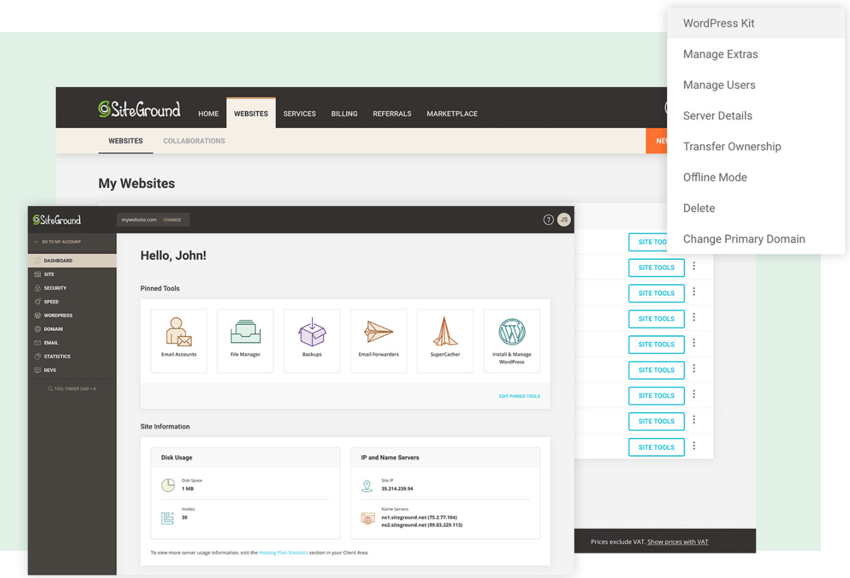Choose Offline Mode from the menu
Viewport: 850px width, 578px height.
(756, 177)
